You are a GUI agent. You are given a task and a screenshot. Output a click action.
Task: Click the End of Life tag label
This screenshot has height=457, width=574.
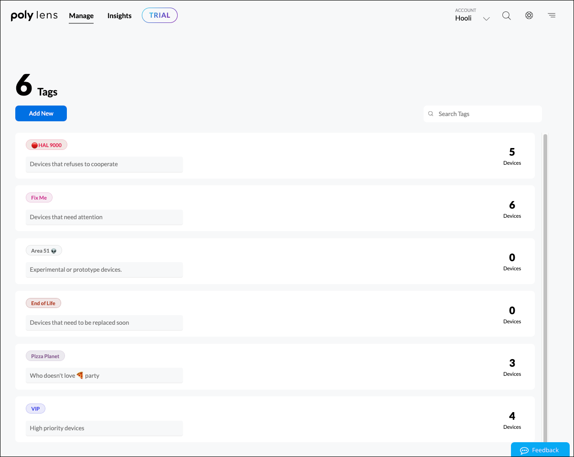coord(43,303)
